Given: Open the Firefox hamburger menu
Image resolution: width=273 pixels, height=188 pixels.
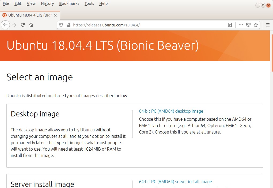Looking at the screenshot, I should click(x=268, y=25).
